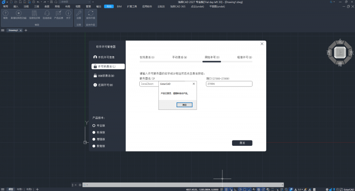Switch to 扩展工具 ribbon tab

(x=132, y=7)
